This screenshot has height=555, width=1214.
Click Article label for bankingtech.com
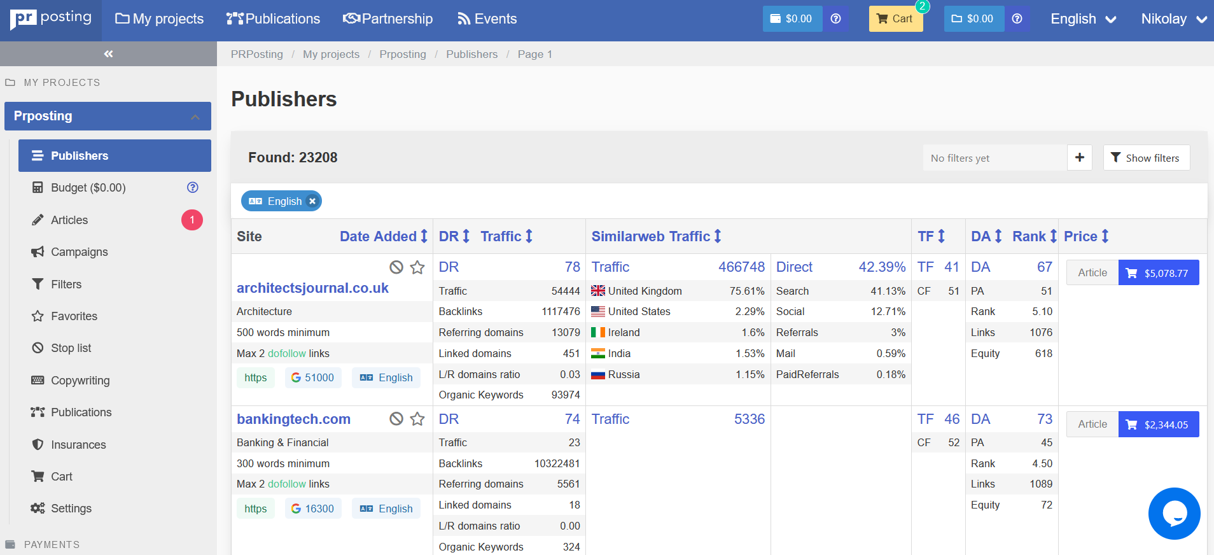click(x=1092, y=425)
